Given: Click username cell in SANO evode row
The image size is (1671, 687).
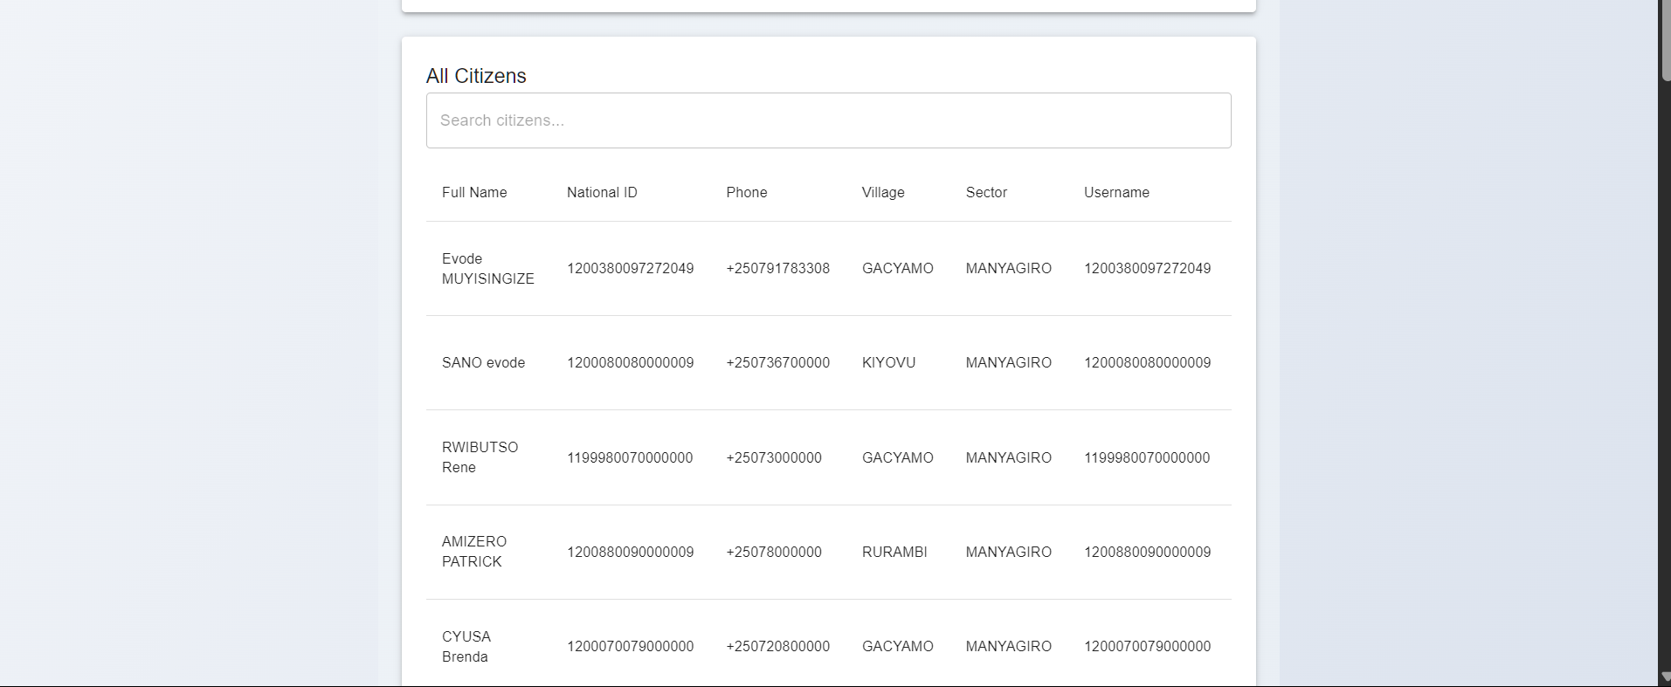Looking at the screenshot, I should point(1148,362).
